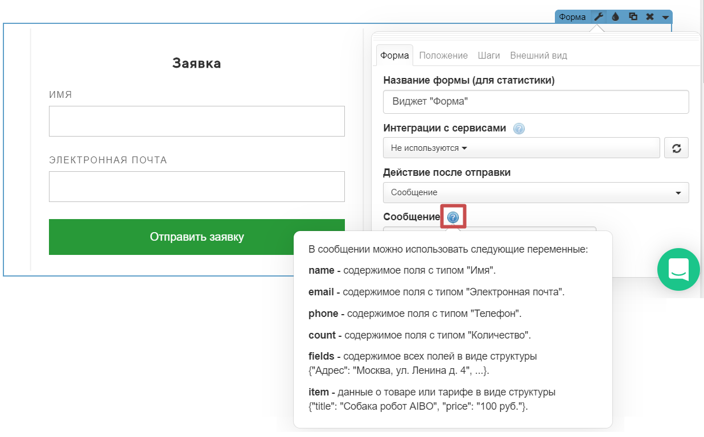704x437 pixels.
Task: Select the Форма settings tab
Action: 394,56
